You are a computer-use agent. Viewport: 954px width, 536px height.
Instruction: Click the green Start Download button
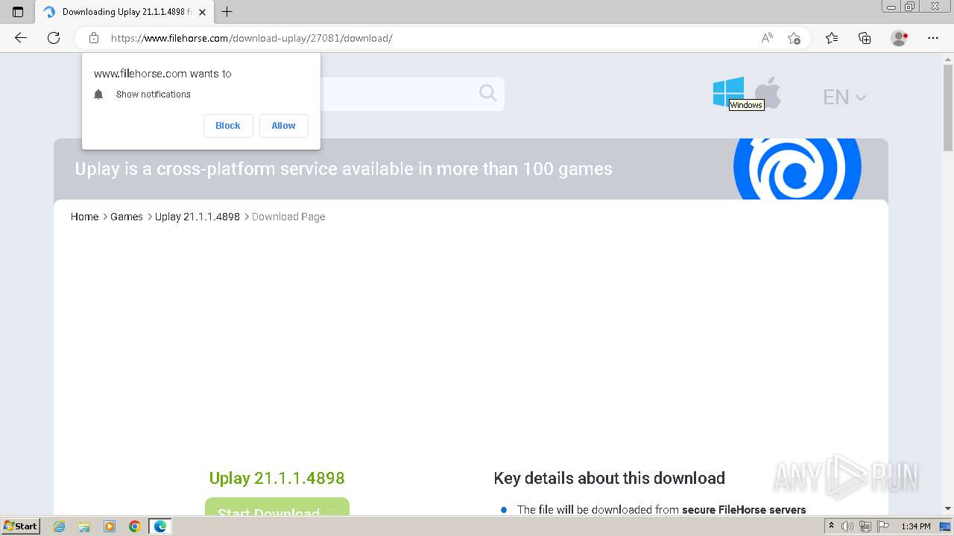(x=277, y=507)
